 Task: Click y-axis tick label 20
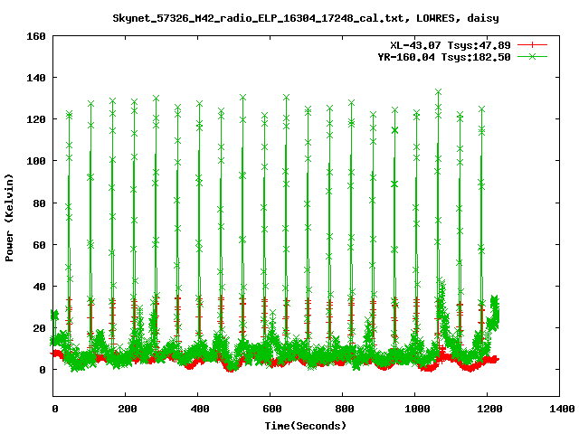pyautogui.click(x=39, y=328)
